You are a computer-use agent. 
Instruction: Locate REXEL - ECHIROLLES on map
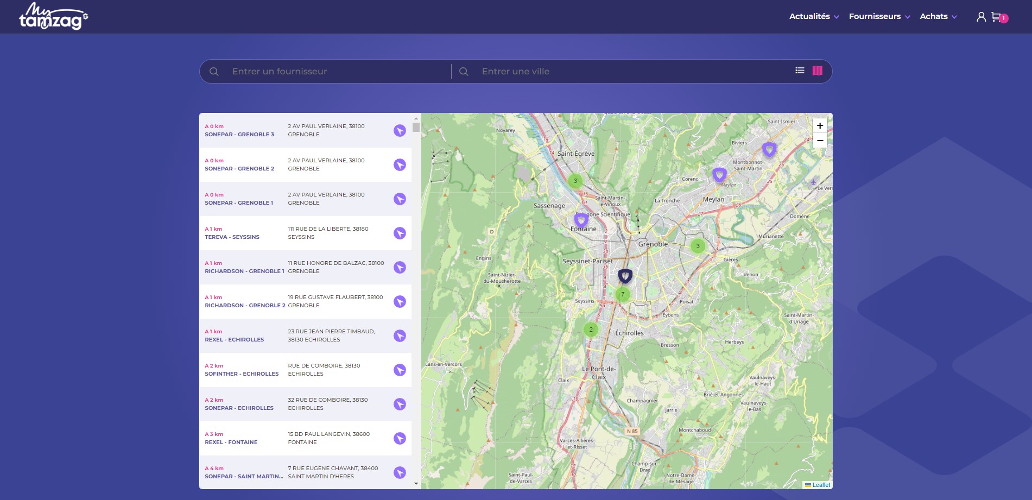click(x=400, y=336)
